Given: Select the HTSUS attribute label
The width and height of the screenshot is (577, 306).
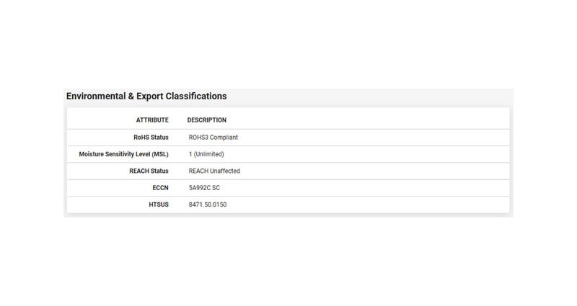Looking at the screenshot, I should [x=157, y=205].
